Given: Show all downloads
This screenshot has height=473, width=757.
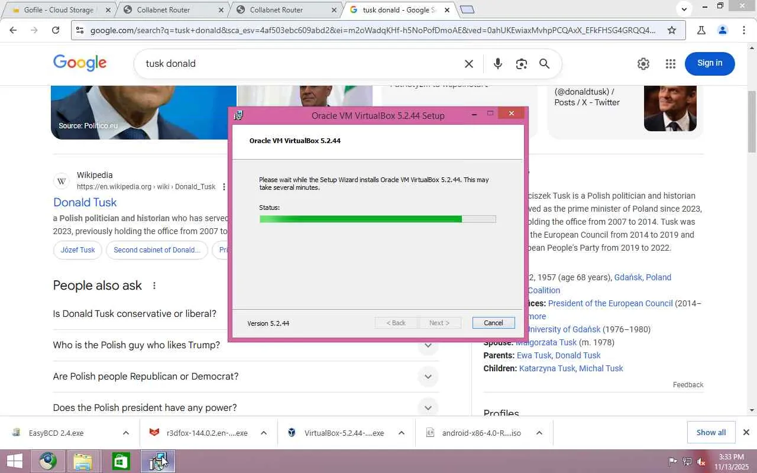Looking at the screenshot, I should [x=711, y=432].
